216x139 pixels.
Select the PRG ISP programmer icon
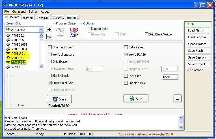point(60,32)
